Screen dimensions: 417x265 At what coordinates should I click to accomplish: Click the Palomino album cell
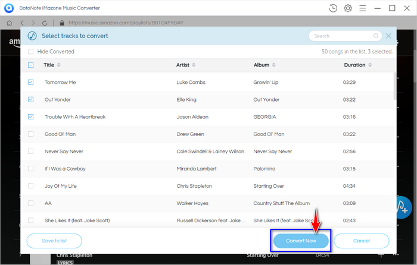(264, 168)
